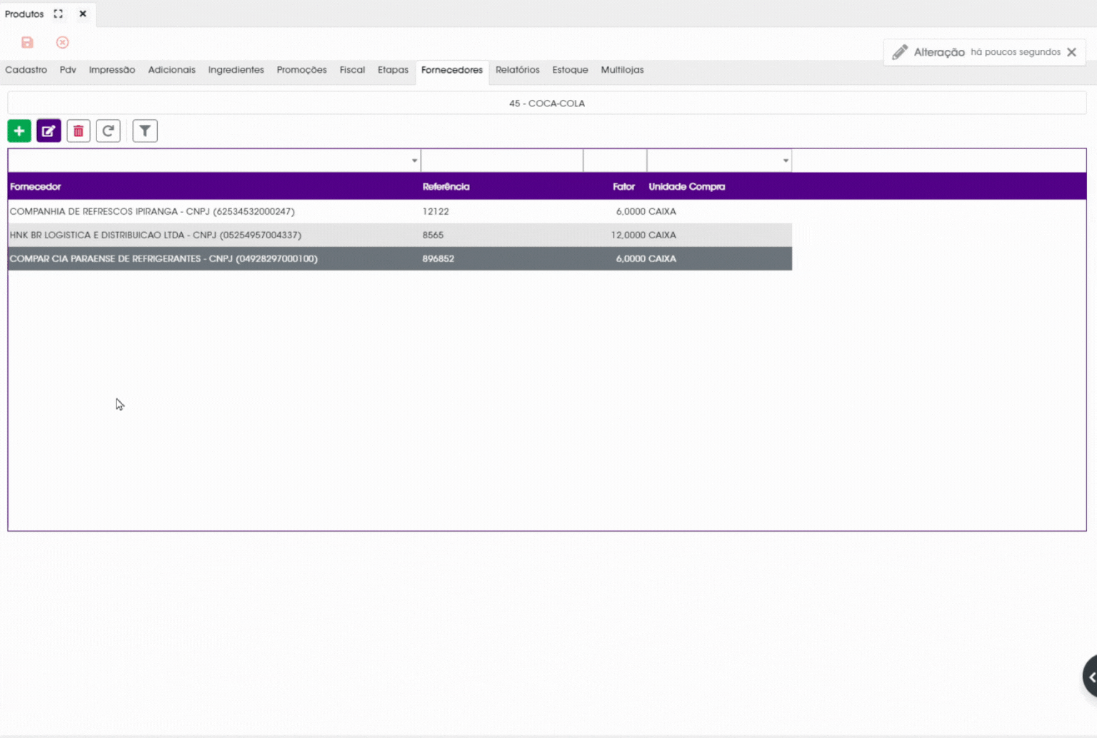The height and width of the screenshot is (738, 1097).
Task: Click the save disk icon
Action: [x=27, y=42]
